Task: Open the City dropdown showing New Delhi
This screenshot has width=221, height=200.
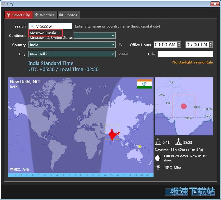Action: pos(72,54)
